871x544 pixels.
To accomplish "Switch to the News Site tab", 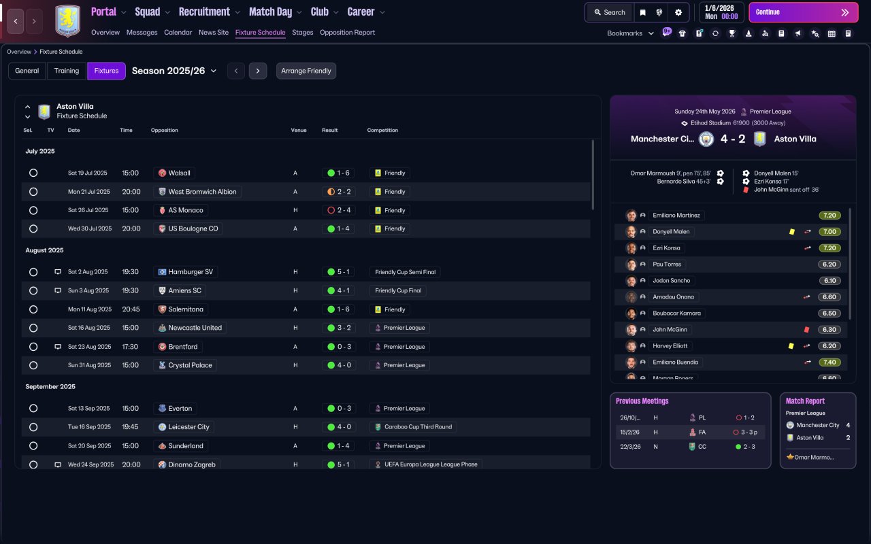I will point(214,33).
